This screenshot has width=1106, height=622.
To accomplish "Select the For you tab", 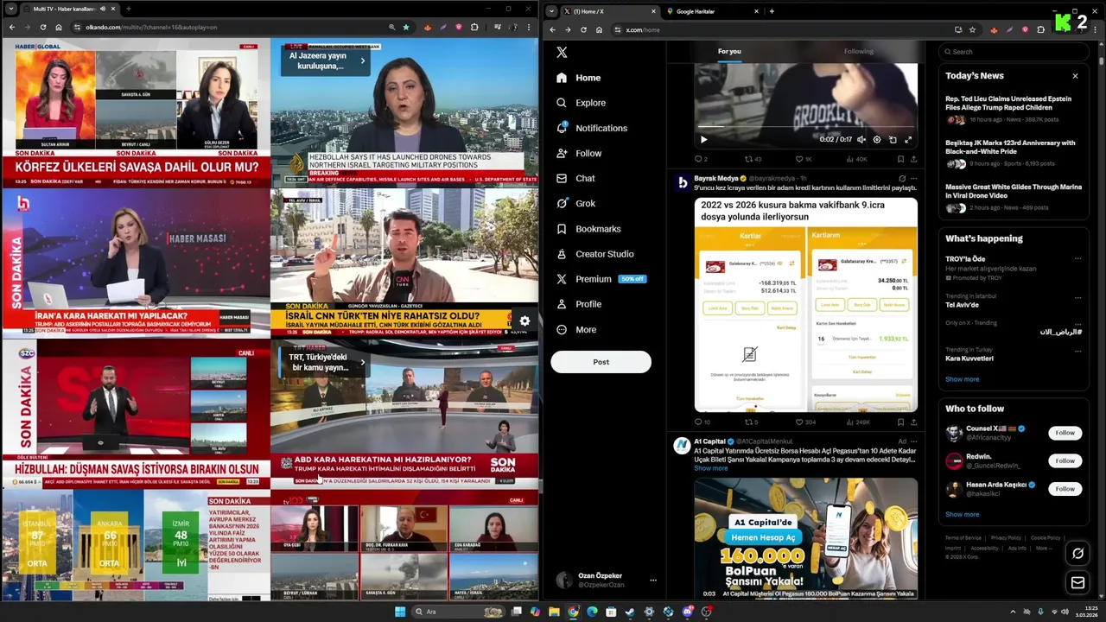I will pyautogui.click(x=729, y=52).
